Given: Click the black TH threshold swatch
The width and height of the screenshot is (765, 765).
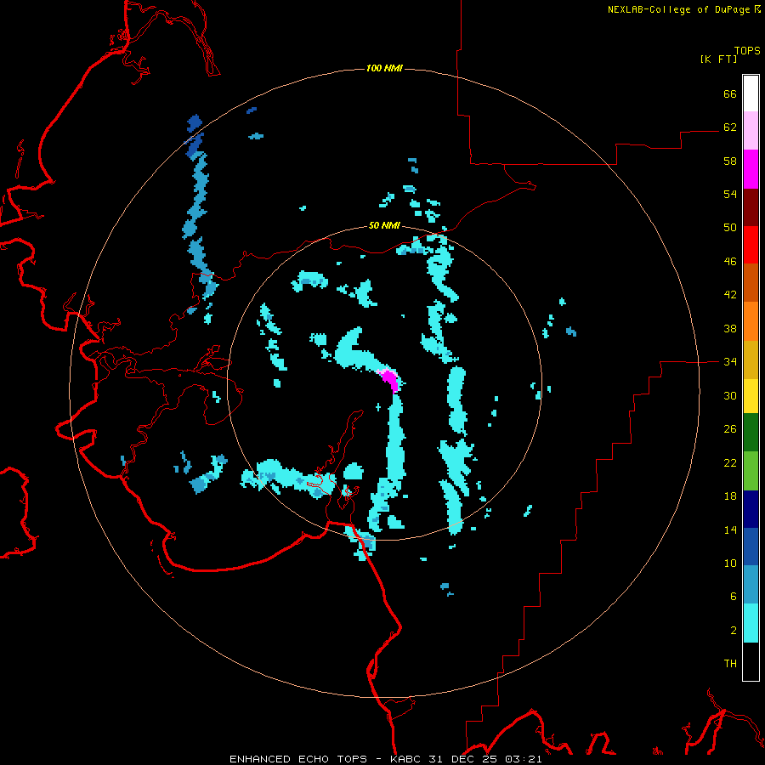Looking at the screenshot, I should (x=751, y=661).
